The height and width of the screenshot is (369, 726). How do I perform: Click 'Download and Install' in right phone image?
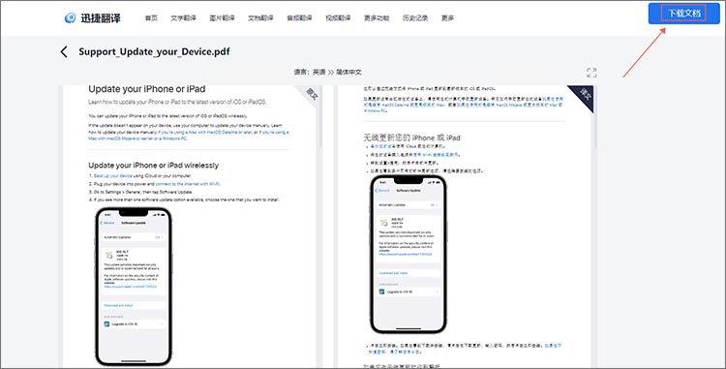coord(394,273)
